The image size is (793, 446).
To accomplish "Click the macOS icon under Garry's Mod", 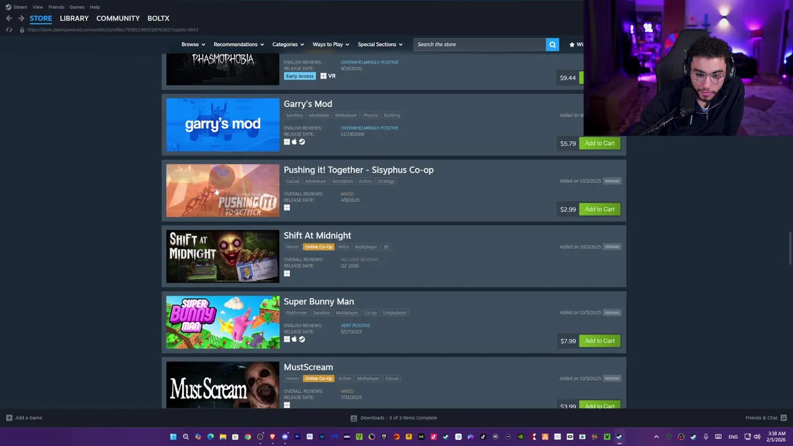I will tap(294, 142).
